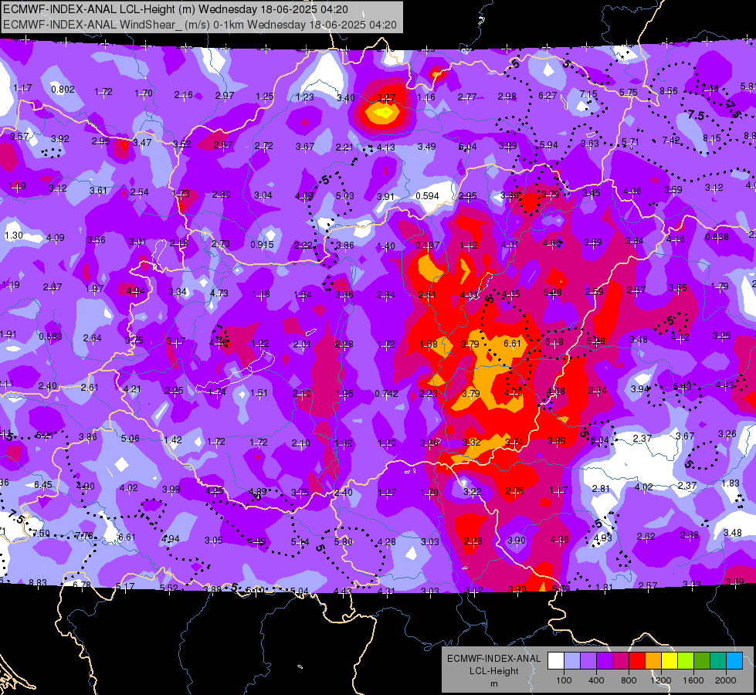
Task: Select the LCL-Height title line
Action: (x=175, y=9)
